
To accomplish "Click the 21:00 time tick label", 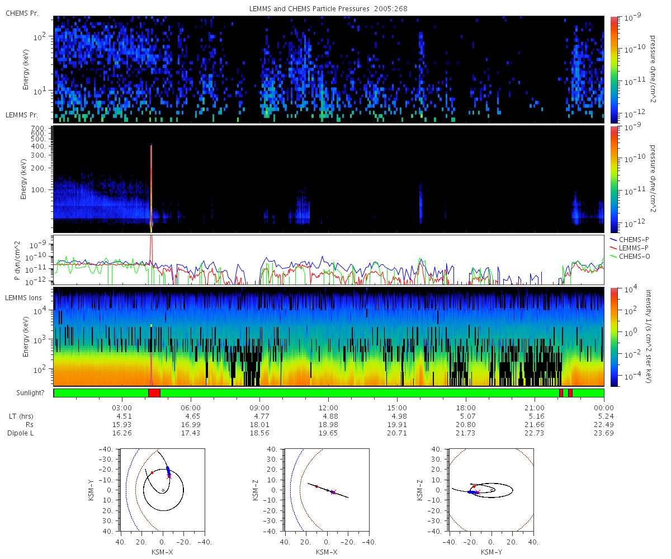I will click(535, 408).
